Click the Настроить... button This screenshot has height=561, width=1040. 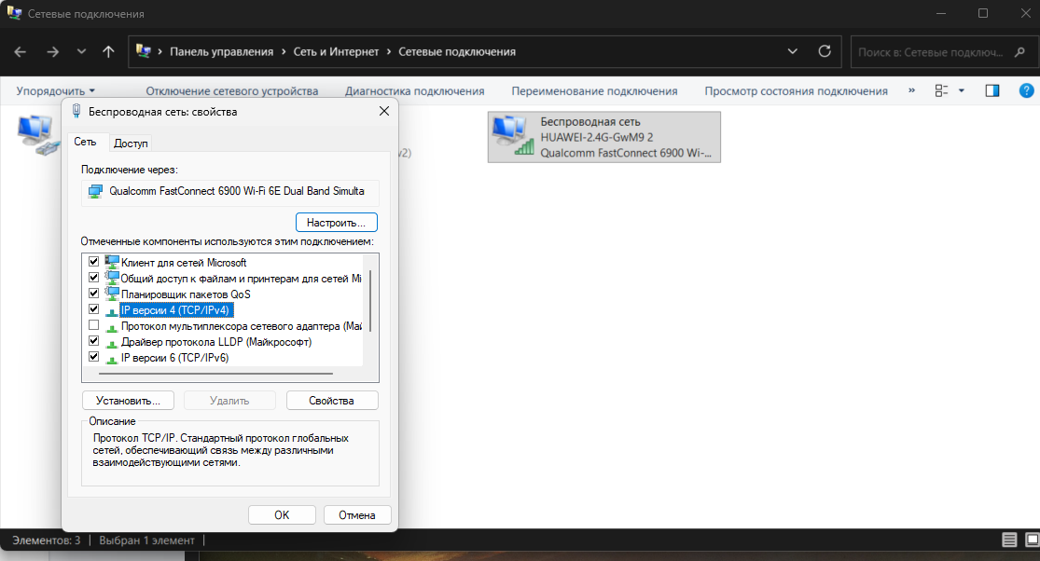(337, 223)
